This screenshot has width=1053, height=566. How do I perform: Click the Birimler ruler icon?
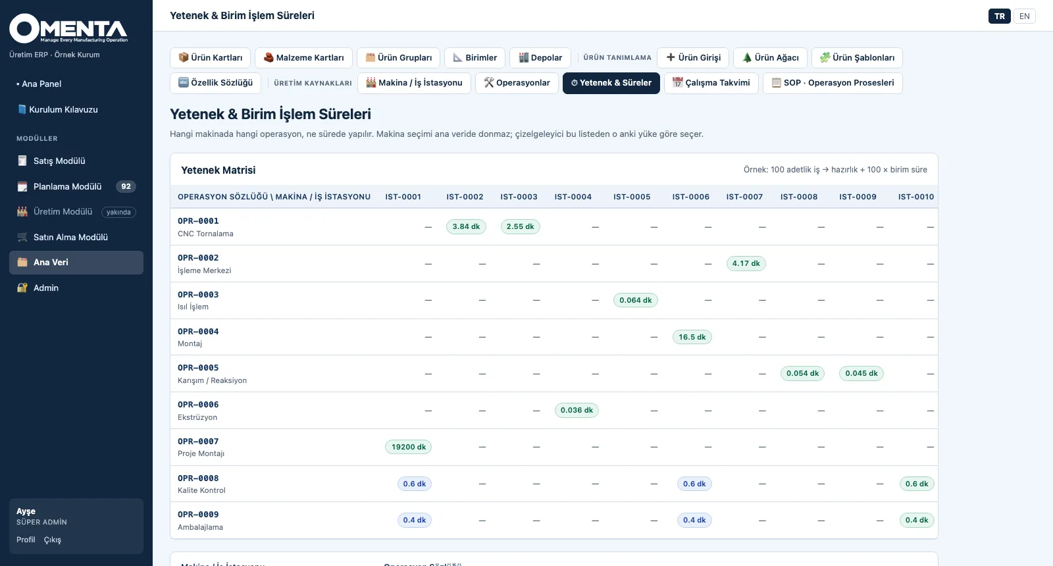click(x=458, y=58)
